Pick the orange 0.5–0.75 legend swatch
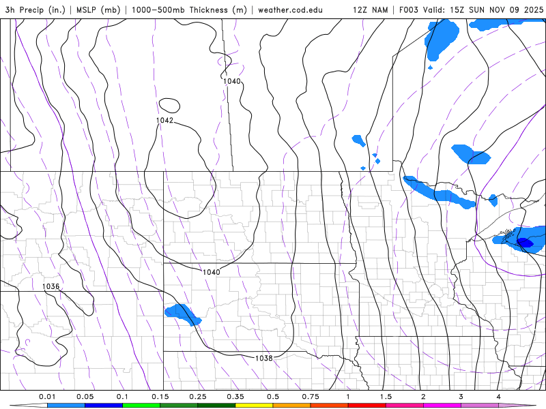The width and height of the screenshot is (546, 409). pos(292,406)
